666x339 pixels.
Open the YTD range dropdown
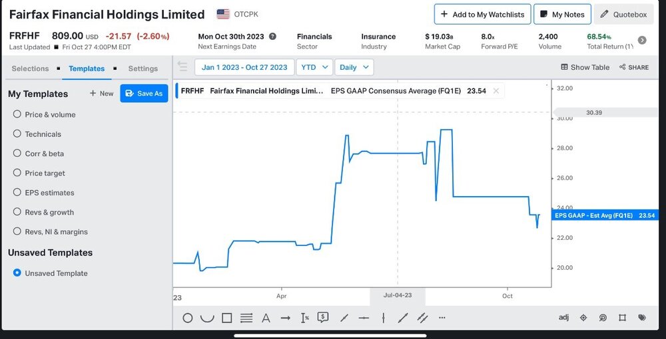coord(314,67)
